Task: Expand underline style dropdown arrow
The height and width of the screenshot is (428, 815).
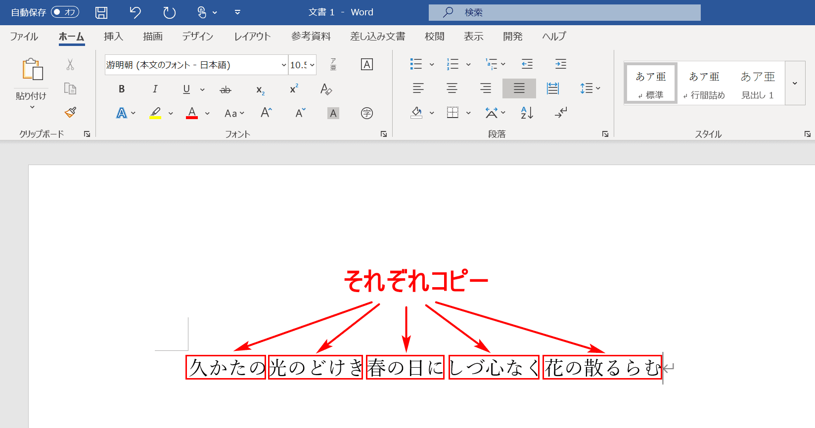Action: 202,89
